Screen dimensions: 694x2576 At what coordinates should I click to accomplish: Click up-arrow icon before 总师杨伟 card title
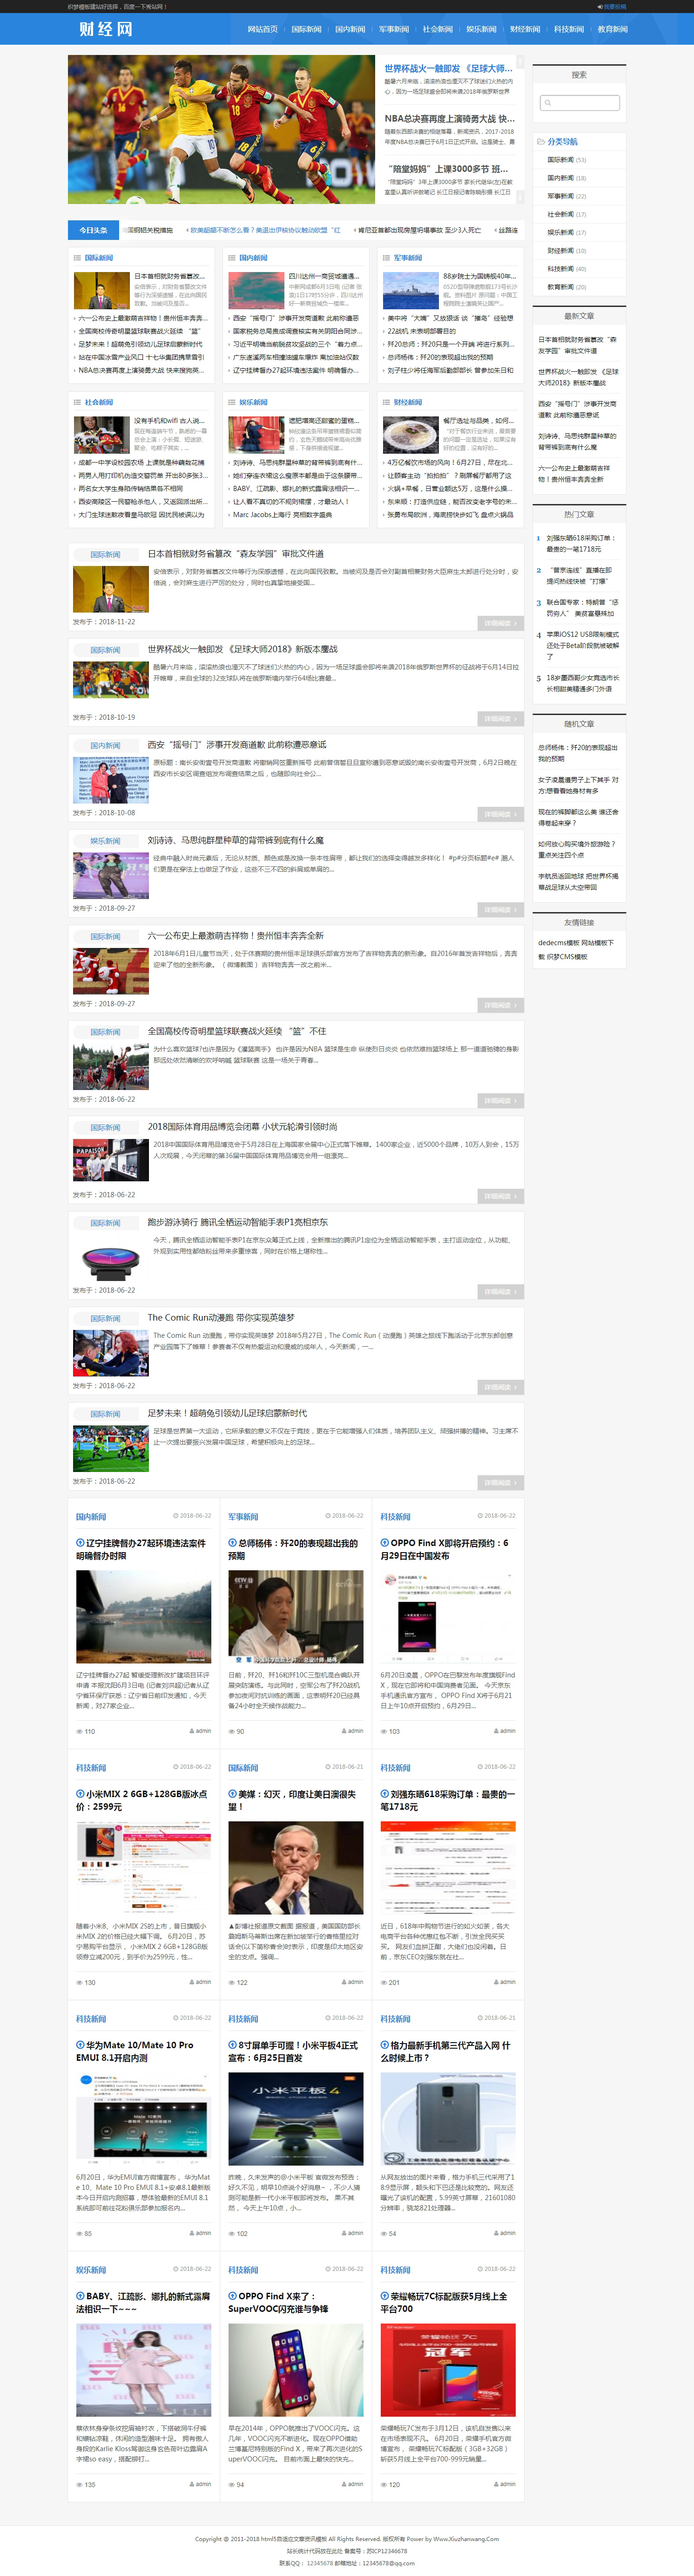click(x=233, y=1543)
